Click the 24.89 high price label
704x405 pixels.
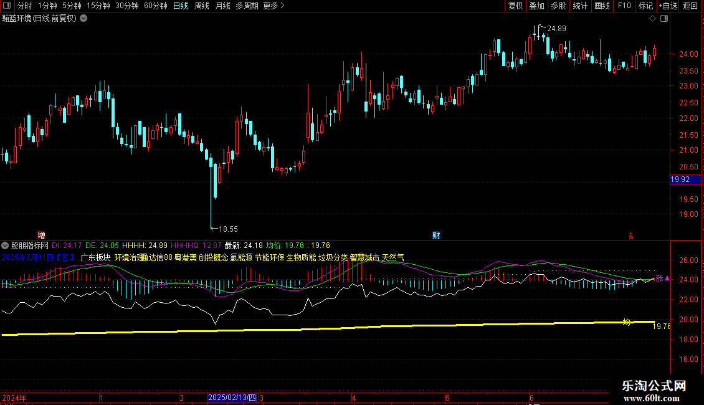pyautogui.click(x=557, y=29)
